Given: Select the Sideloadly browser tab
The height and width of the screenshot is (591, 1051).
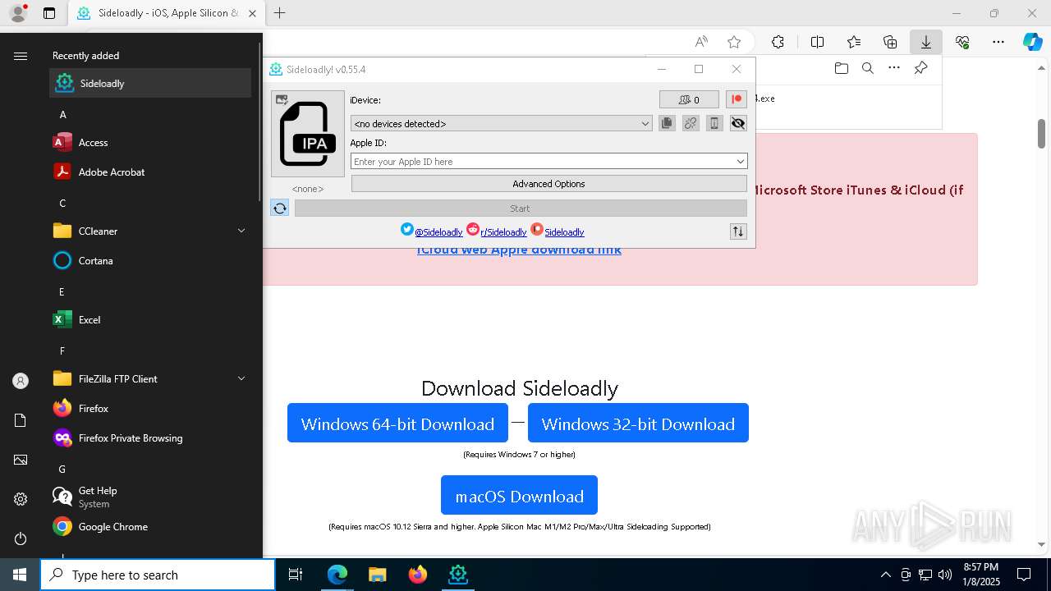Looking at the screenshot, I should click(x=167, y=13).
